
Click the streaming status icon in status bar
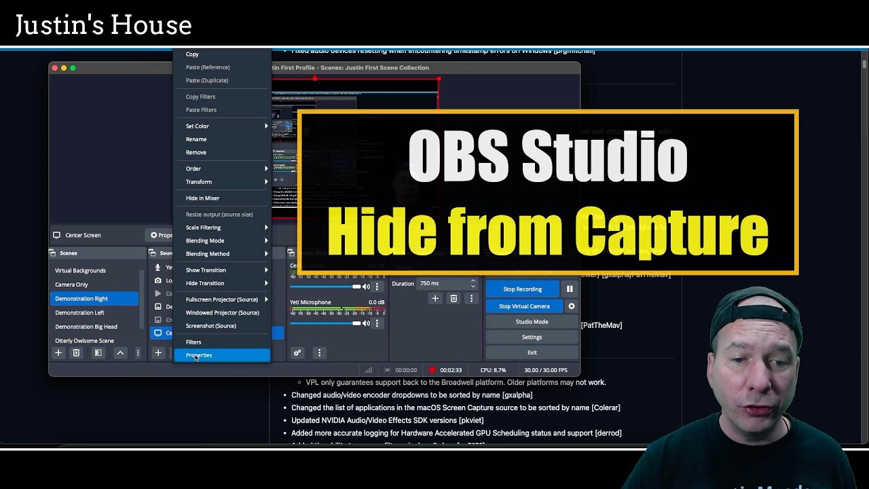tap(388, 370)
